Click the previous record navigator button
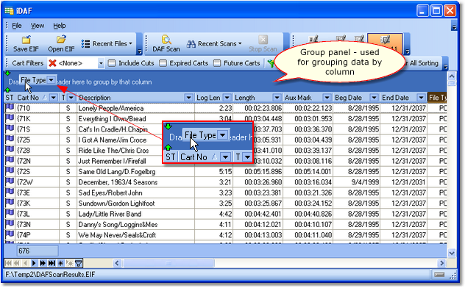465x288 pixels. click(x=26, y=263)
